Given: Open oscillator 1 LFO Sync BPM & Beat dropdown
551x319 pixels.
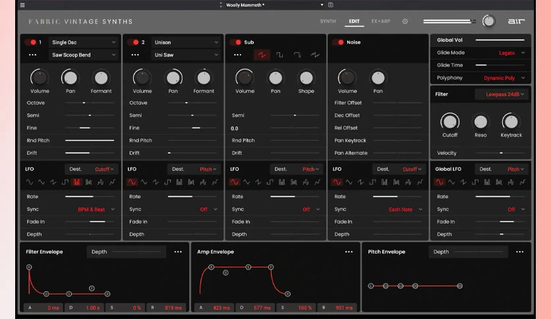Looking at the screenshot, I should point(96,210).
